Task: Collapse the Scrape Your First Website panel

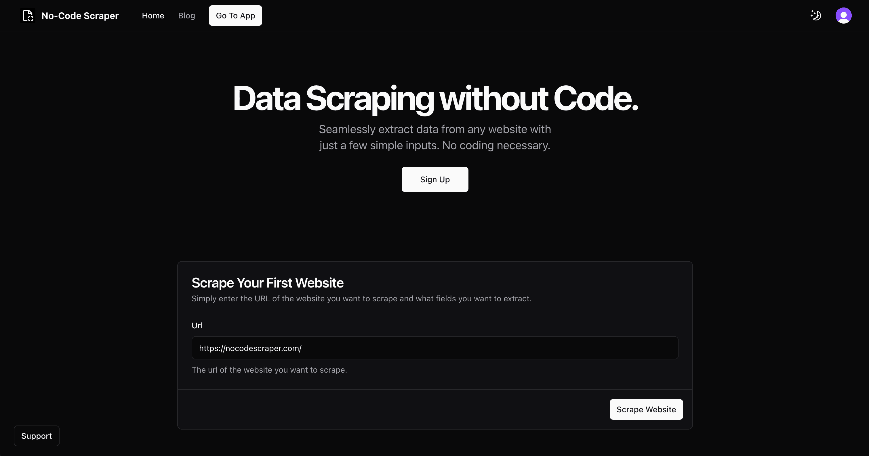Action: coord(267,283)
